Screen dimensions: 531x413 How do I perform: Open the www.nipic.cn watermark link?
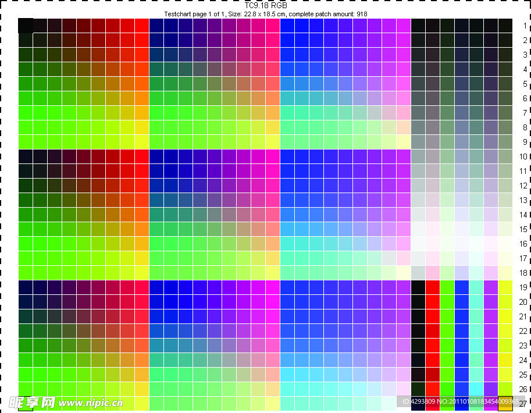click(91, 403)
